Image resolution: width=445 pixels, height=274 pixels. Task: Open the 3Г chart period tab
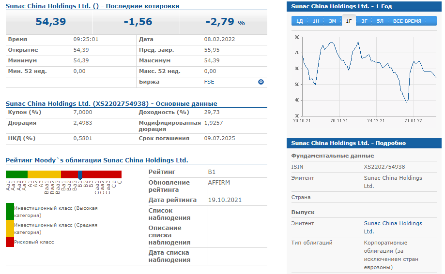tap(364, 21)
